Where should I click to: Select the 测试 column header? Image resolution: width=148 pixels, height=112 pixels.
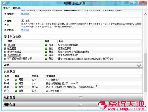10,41
